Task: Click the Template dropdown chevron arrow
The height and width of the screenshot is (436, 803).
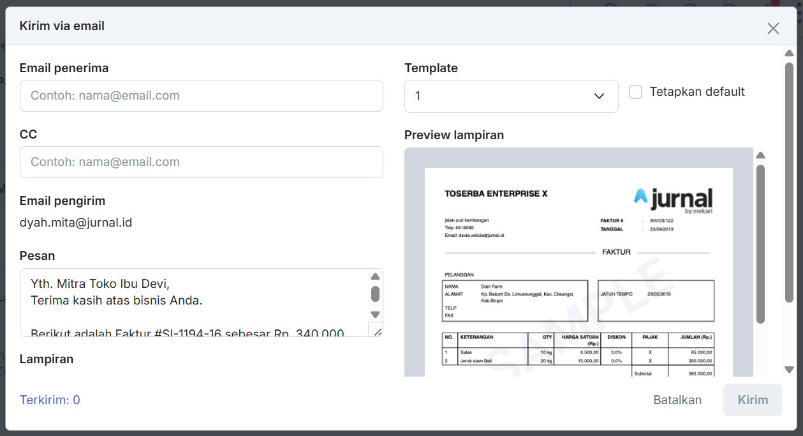Action: 599,96
